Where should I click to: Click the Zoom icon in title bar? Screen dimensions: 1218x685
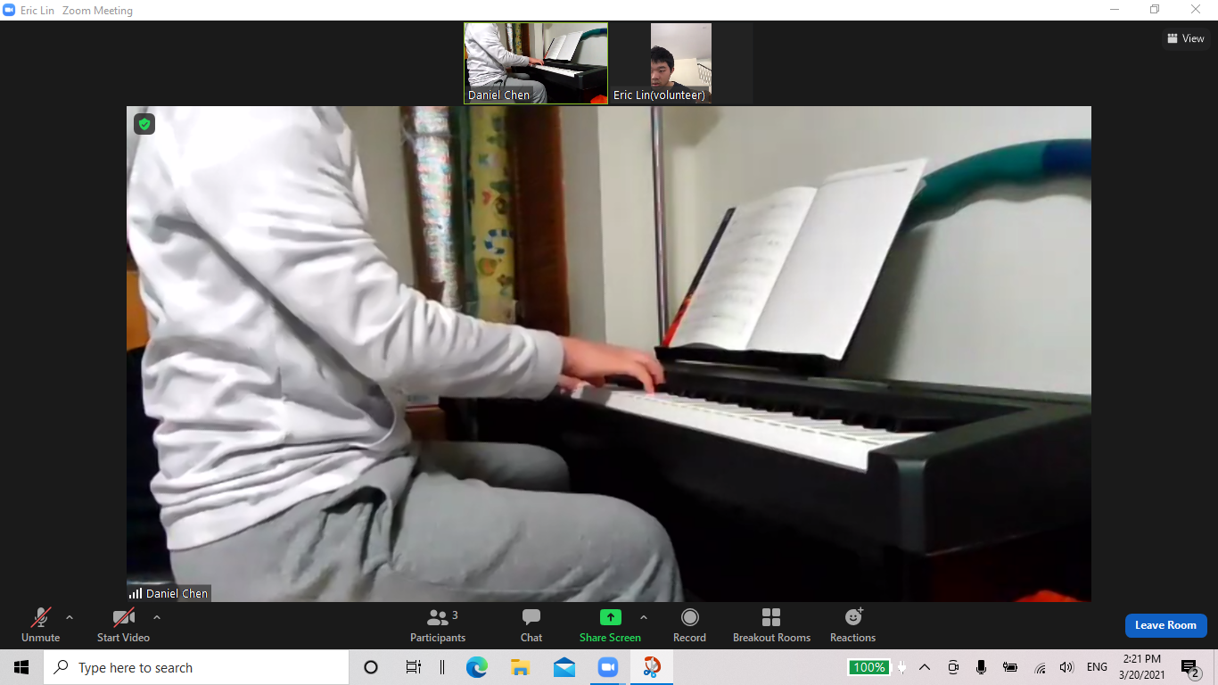click(9, 10)
